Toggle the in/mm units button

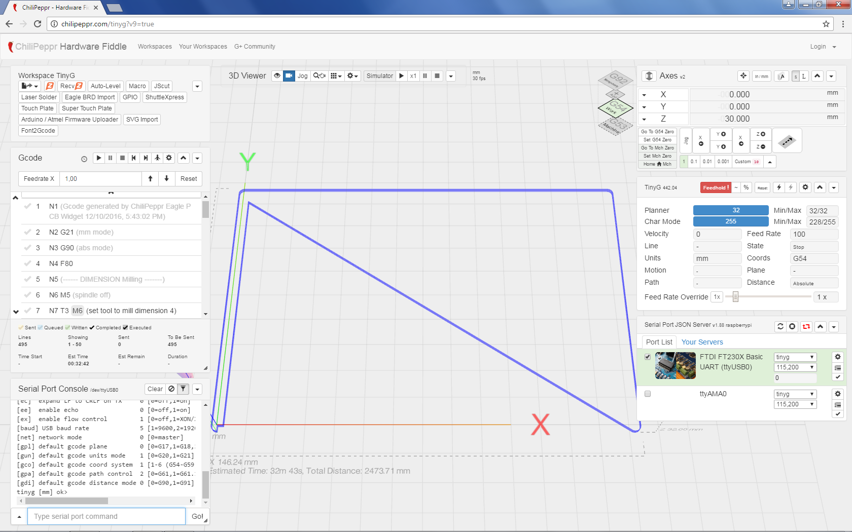(761, 77)
